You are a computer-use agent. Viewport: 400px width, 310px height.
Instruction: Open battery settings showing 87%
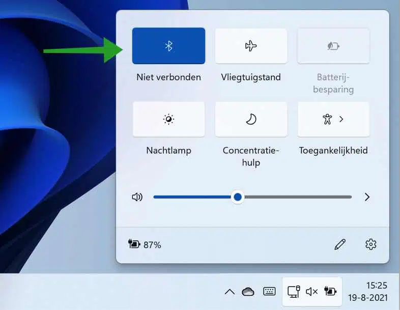tap(145, 244)
